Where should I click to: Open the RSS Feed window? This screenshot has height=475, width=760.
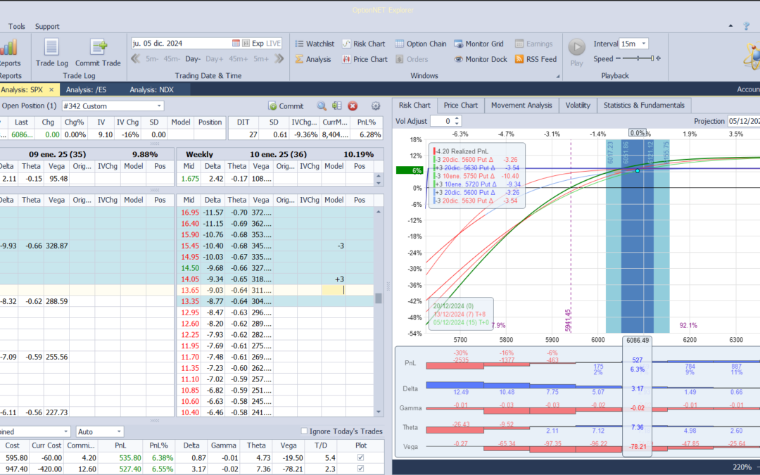536,59
